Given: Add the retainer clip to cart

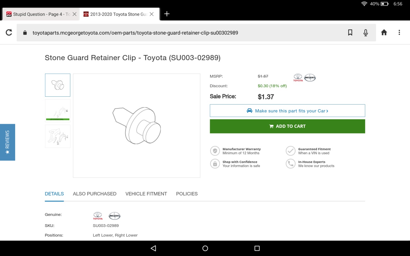Looking at the screenshot, I should tap(287, 126).
